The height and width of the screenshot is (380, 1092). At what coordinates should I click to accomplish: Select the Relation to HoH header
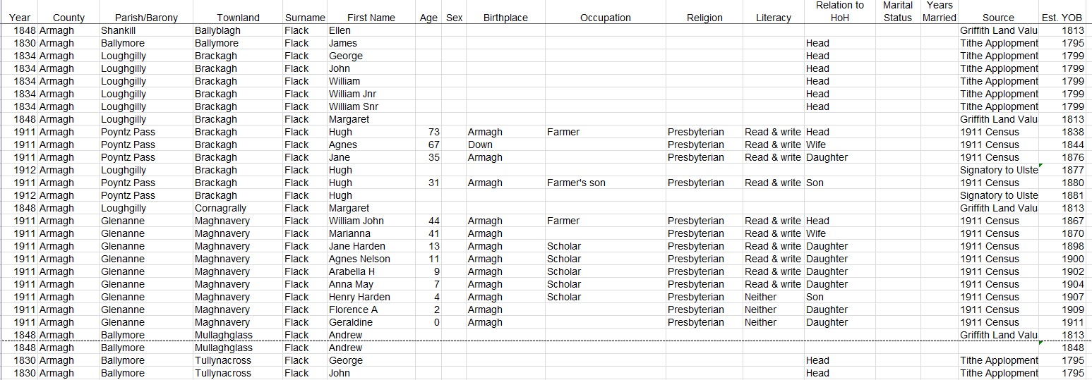pyautogui.click(x=839, y=11)
